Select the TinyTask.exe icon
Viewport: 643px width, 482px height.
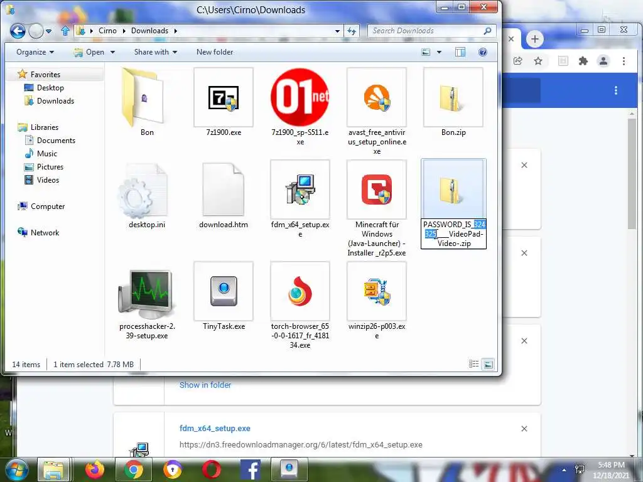(x=224, y=291)
